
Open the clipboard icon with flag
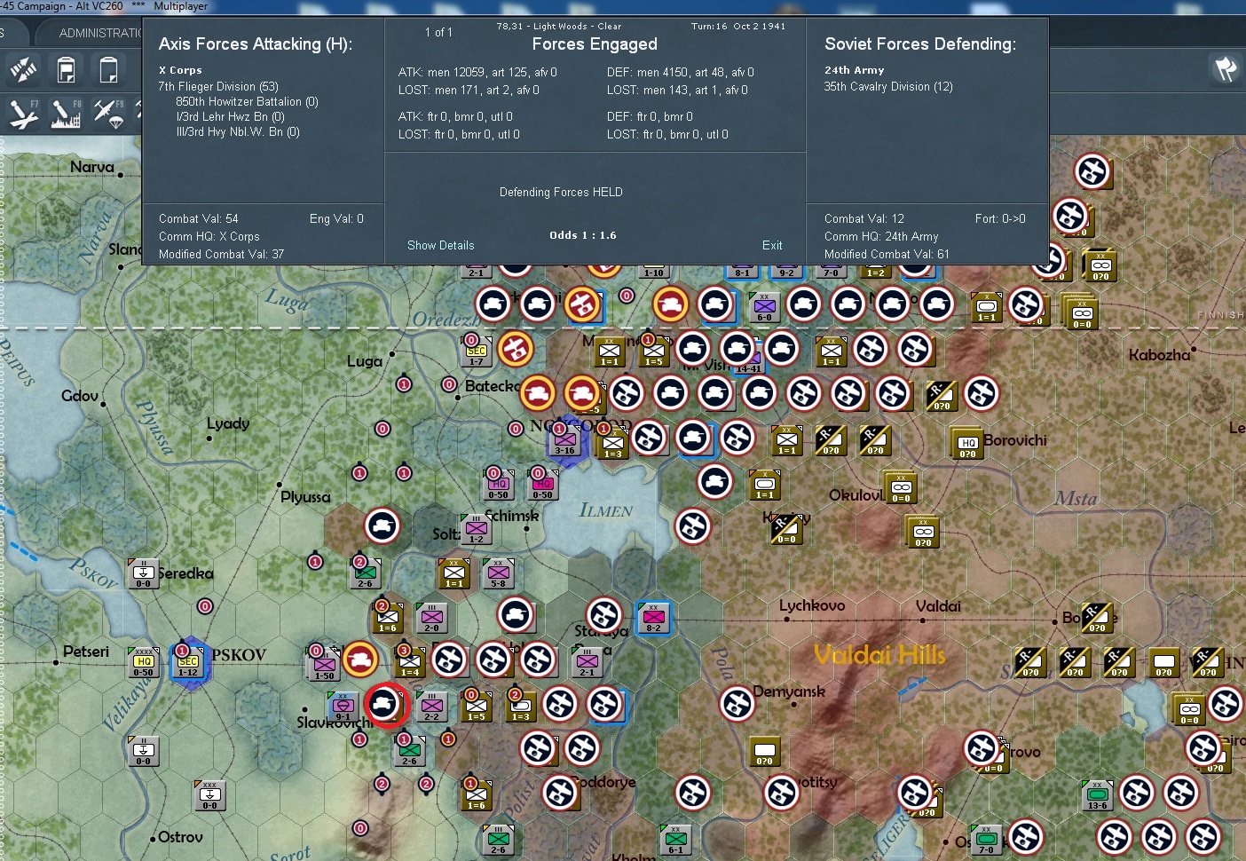coord(67,69)
